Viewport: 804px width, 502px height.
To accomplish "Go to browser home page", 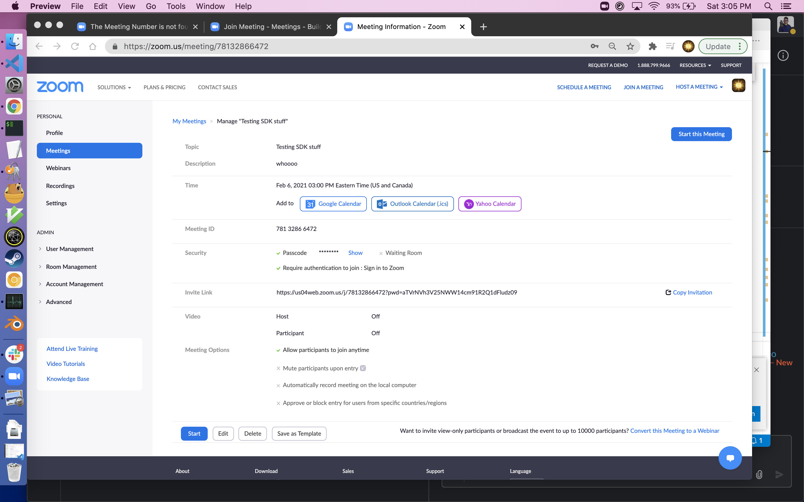I will point(93,47).
